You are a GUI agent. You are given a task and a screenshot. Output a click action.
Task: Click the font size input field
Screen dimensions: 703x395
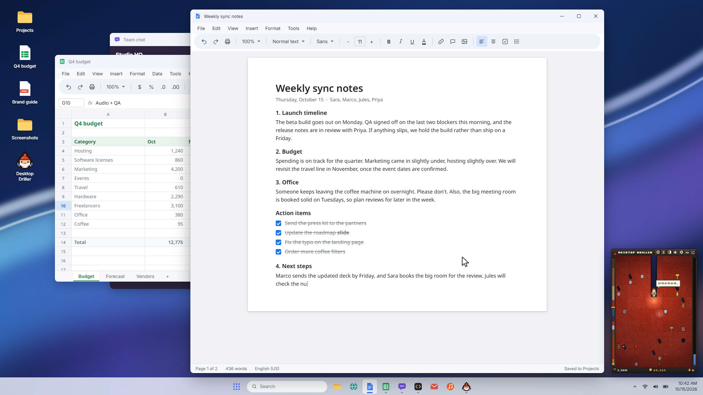360,42
